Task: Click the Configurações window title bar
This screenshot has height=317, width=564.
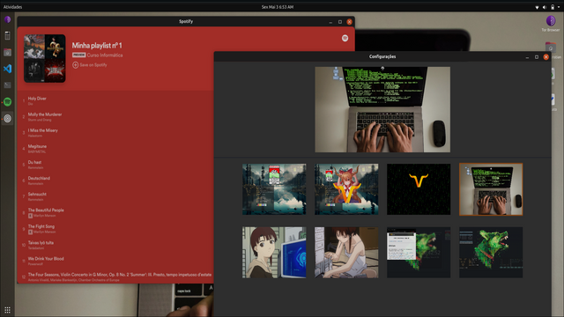Action: pos(382,56)
